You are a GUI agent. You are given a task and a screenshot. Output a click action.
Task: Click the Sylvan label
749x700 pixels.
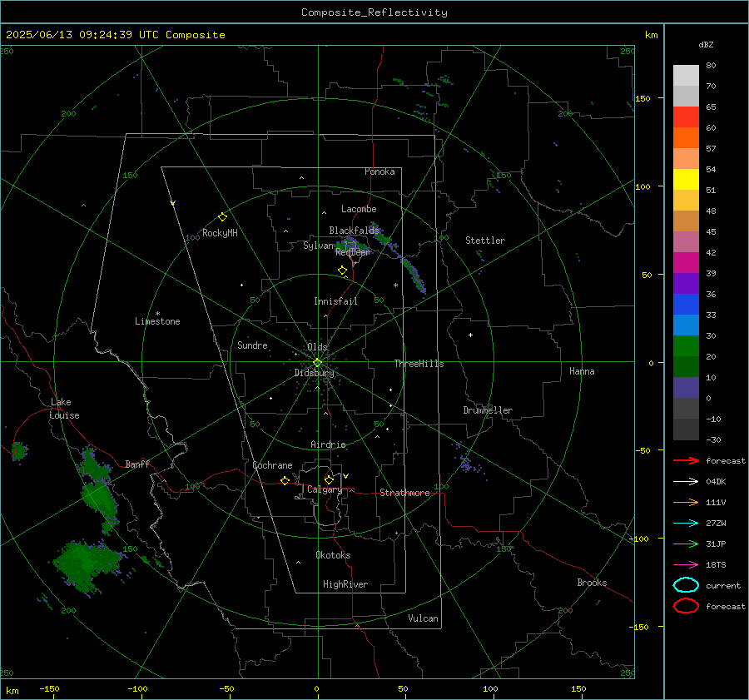point(318,246)
